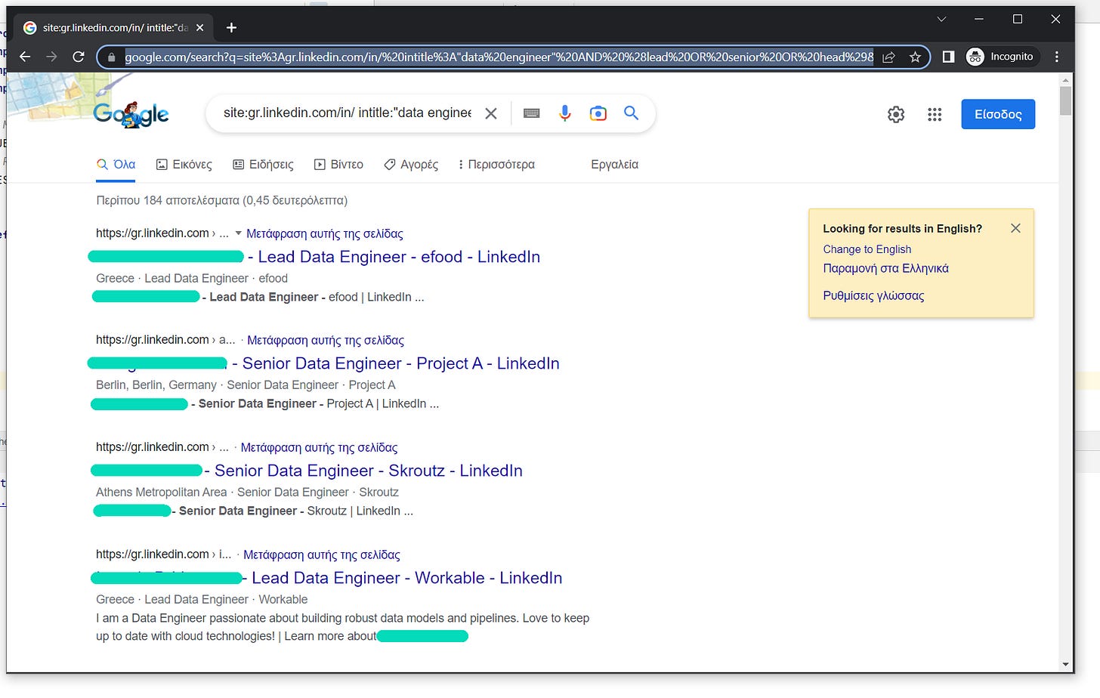Switch to the Ειδήσεις tab
Image resolution: width=1100 pixels, height=698 pixels.
tap(263, 165)
